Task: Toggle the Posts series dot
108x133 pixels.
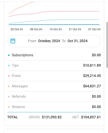Action: (x=9, y=76)
